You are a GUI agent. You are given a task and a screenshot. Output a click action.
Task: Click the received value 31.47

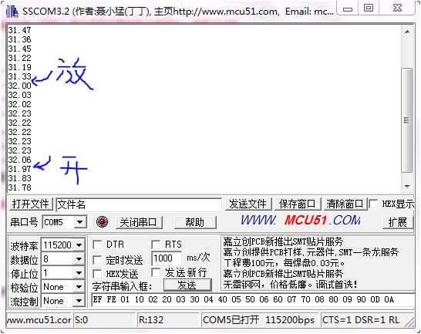click(x=19, y=30)
